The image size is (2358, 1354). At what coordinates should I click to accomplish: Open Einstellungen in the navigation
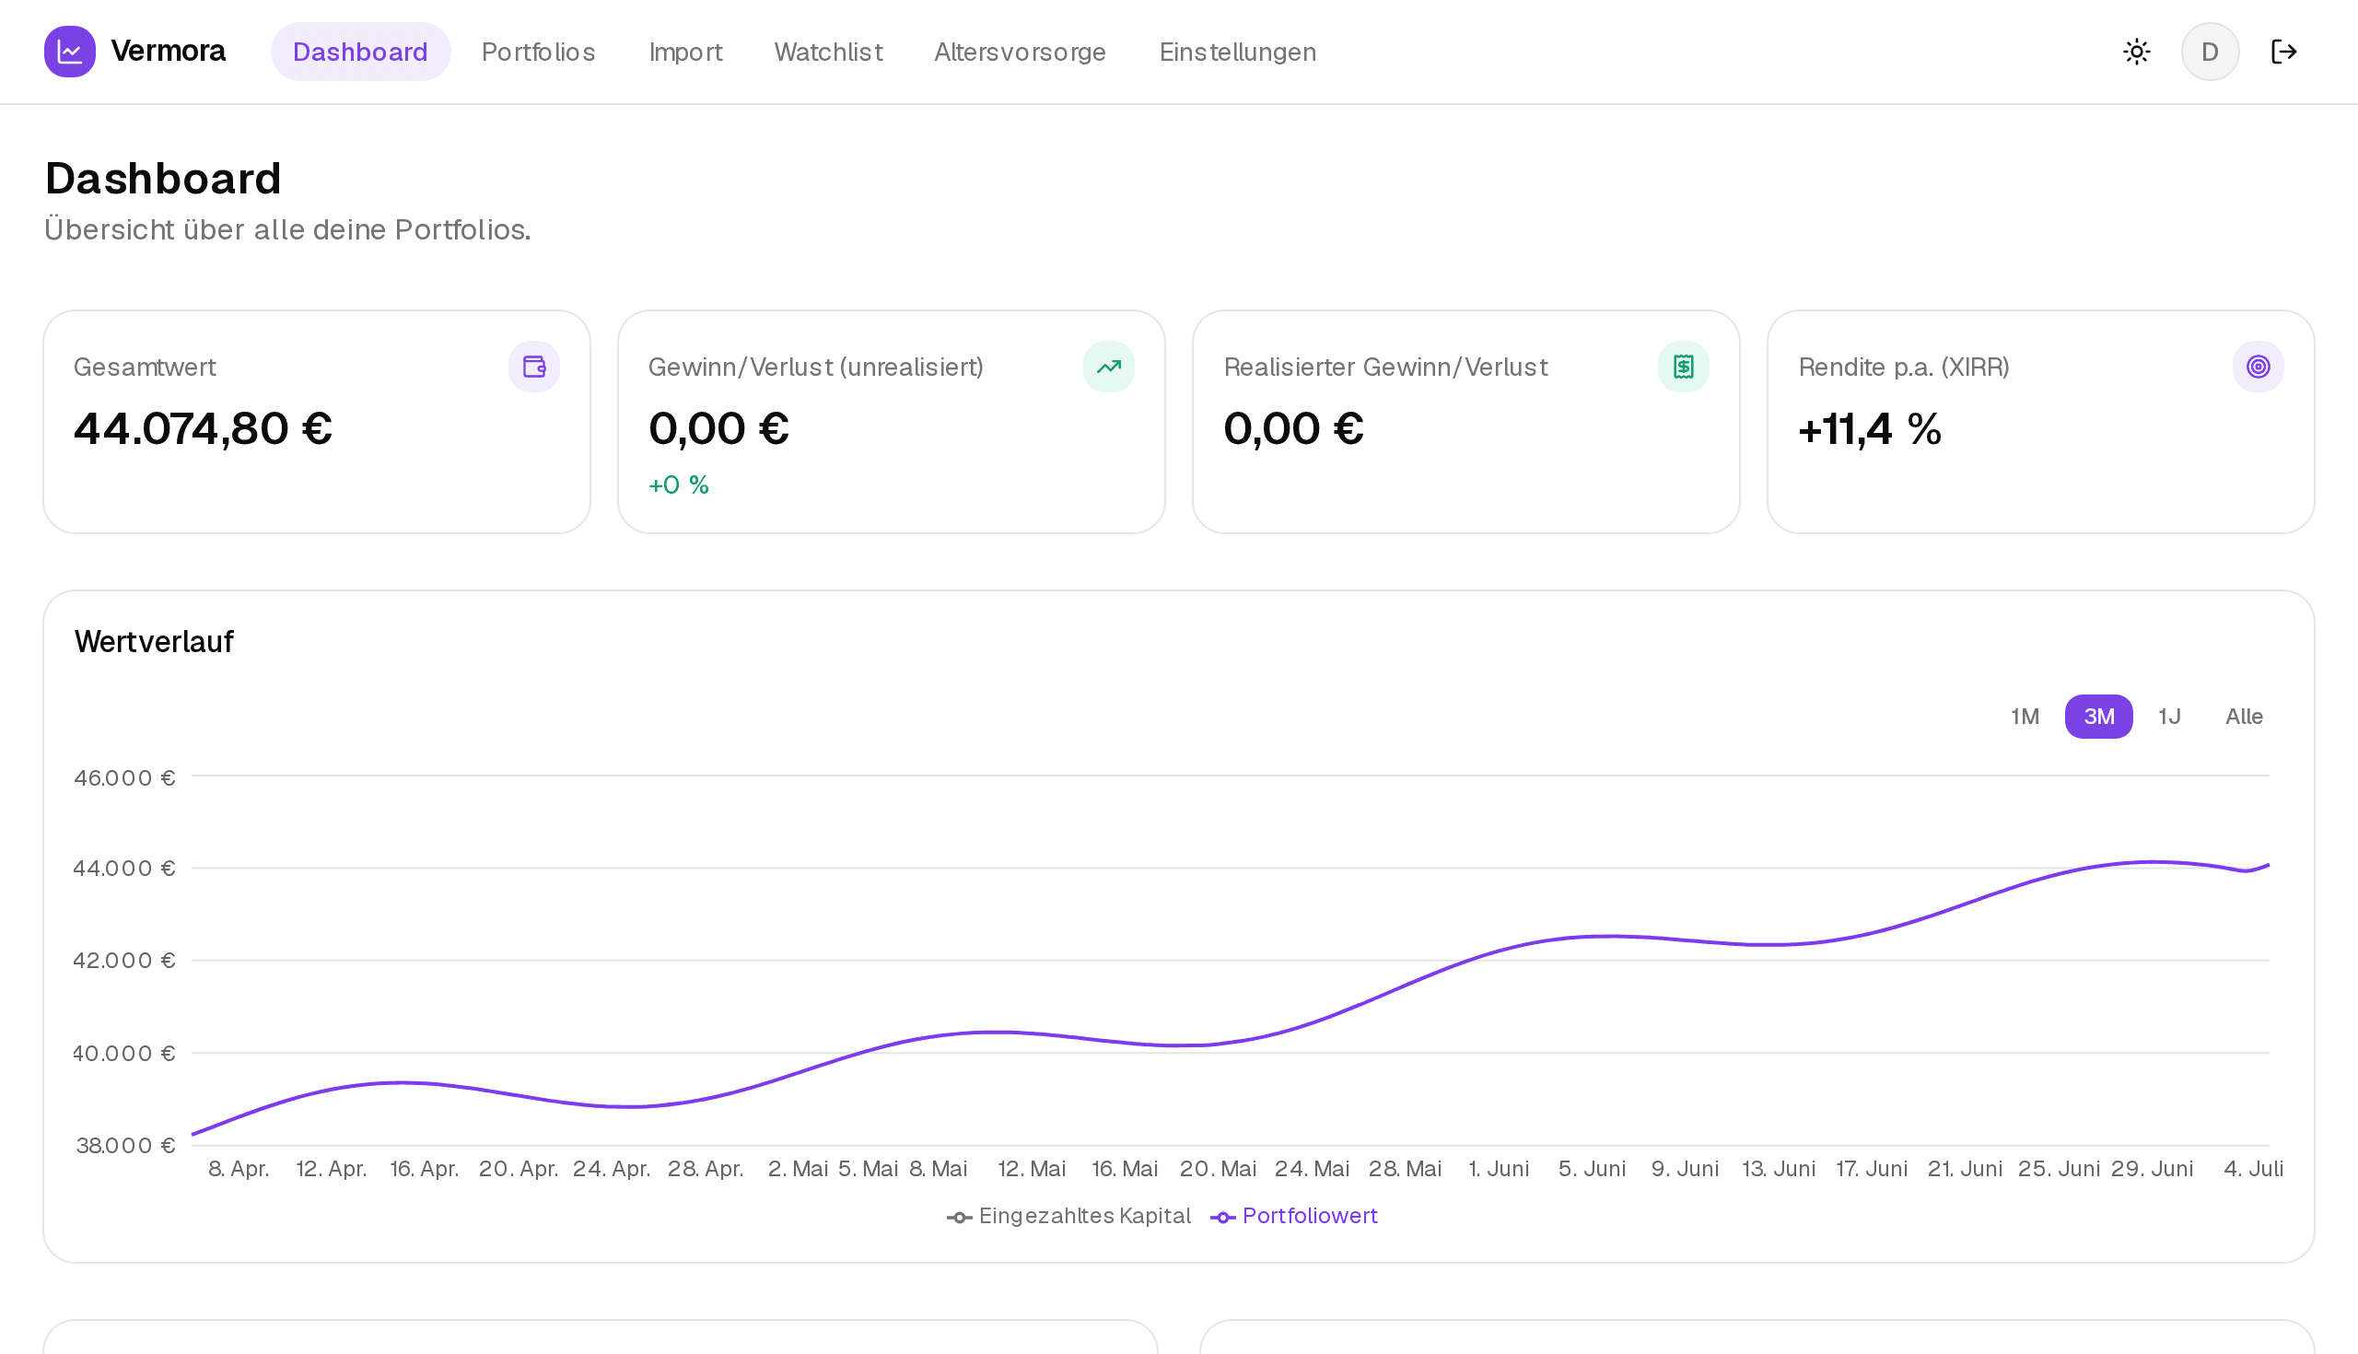[1238, 52]
